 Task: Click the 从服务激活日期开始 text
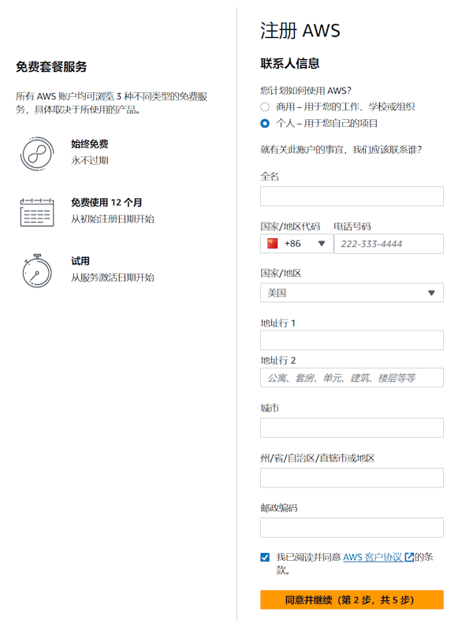[113, 278]
